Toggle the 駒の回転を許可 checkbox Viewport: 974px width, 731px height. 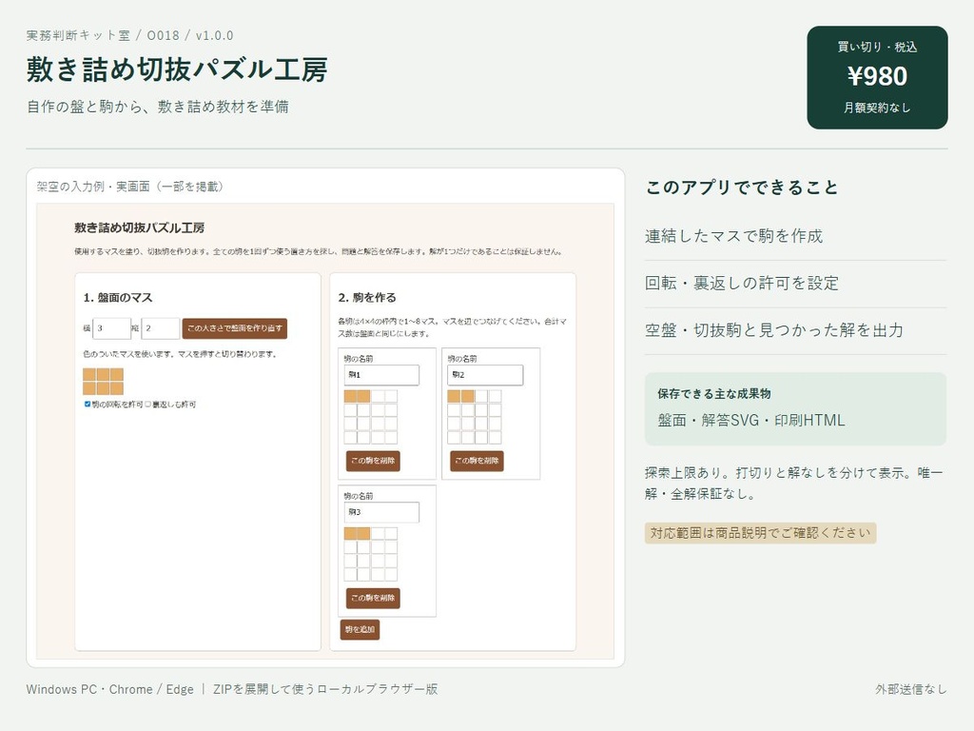coord(88,404)
